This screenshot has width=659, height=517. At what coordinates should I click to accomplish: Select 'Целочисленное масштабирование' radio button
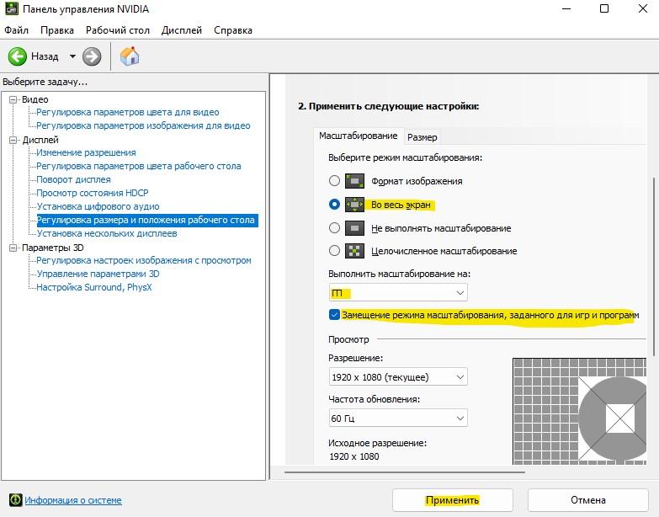click(x=334, y=251)
